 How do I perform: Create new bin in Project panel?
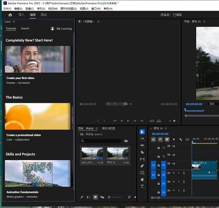pos(126,141)
